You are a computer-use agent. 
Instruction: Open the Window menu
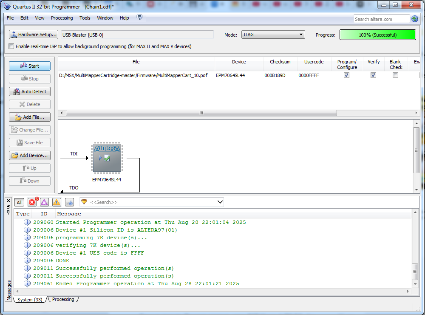[105, 18]
